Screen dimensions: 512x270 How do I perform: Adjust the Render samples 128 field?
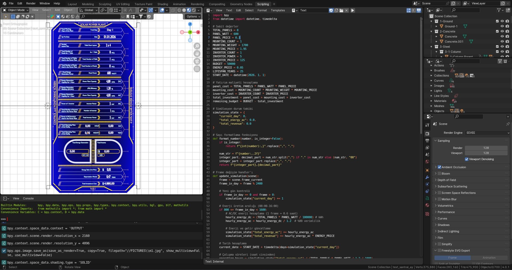pyautogui.click(x=486, y=148)
